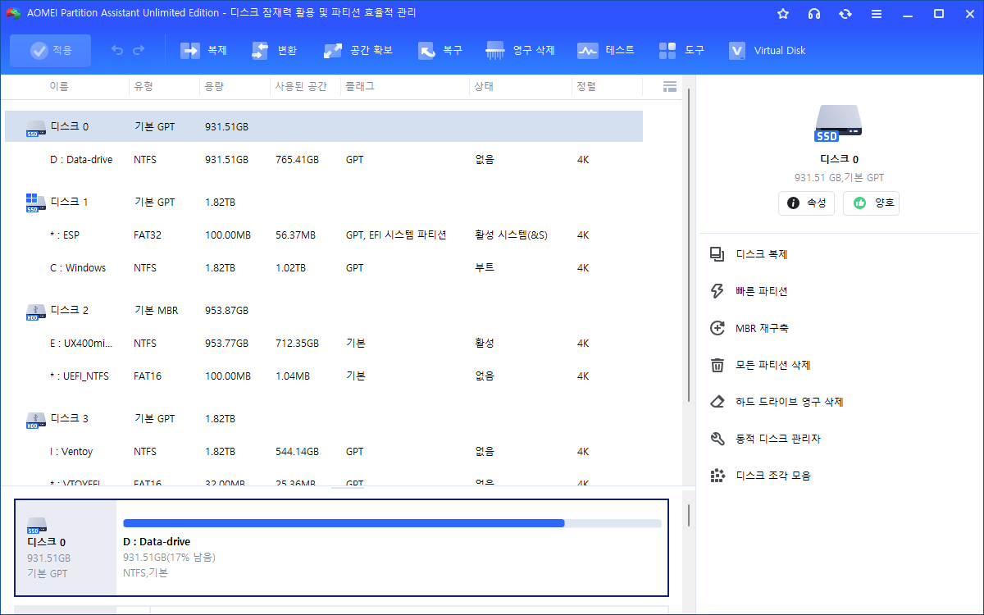Select the * : ESP partition row

point(324,235)
